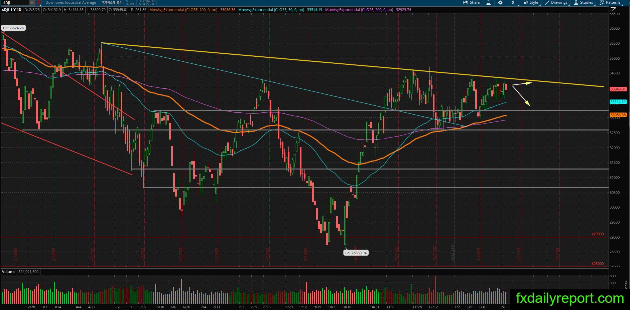
Task: Click the 33949.01 quote in the header
Action: (x=112, y=3)
